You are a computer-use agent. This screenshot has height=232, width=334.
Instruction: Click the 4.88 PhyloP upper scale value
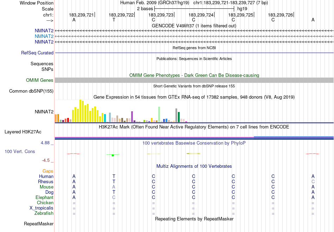(45, 143)
